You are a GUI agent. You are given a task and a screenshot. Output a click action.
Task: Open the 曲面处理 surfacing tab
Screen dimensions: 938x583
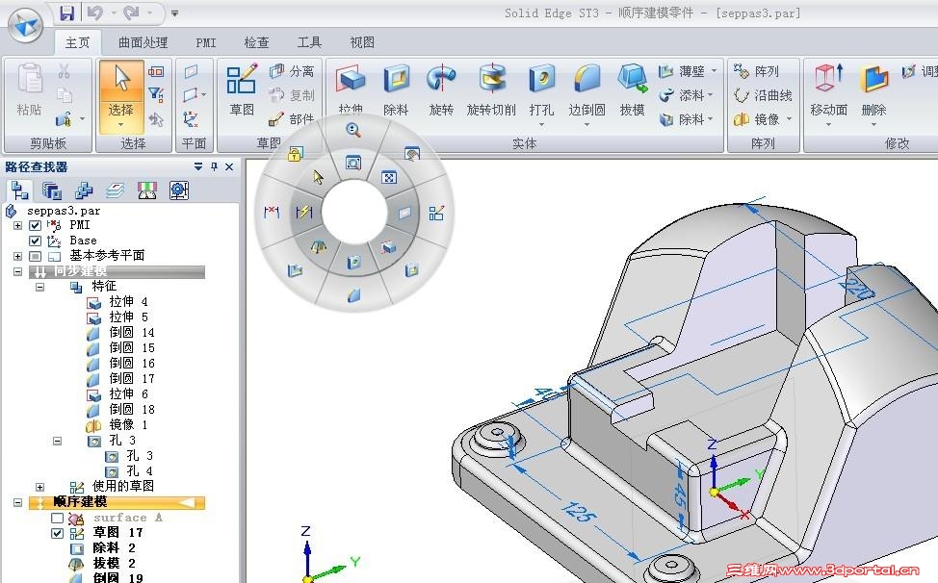coord(143,42)
